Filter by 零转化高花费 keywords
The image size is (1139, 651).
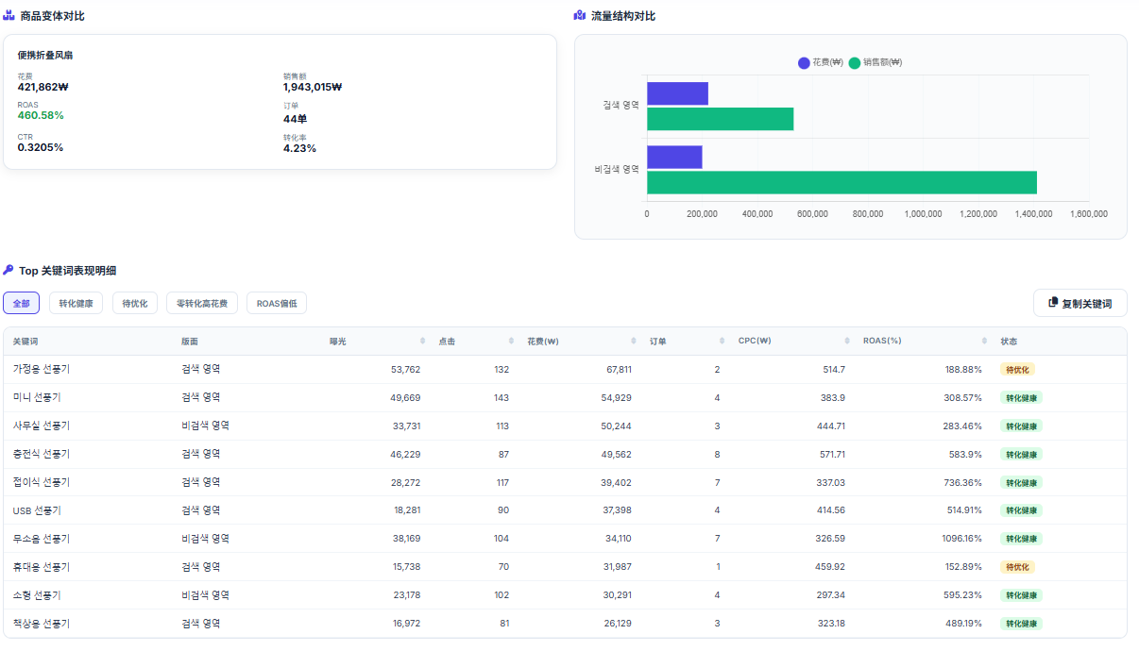(x=202, y=303)
